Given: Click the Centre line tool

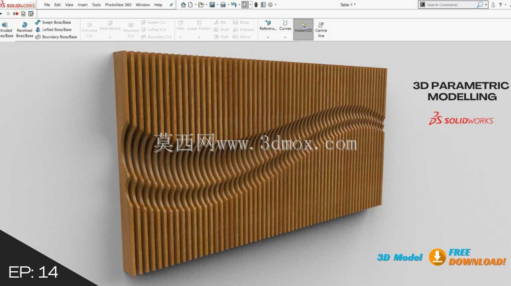Looking at the screenshot, I should (x=321, y=30).
